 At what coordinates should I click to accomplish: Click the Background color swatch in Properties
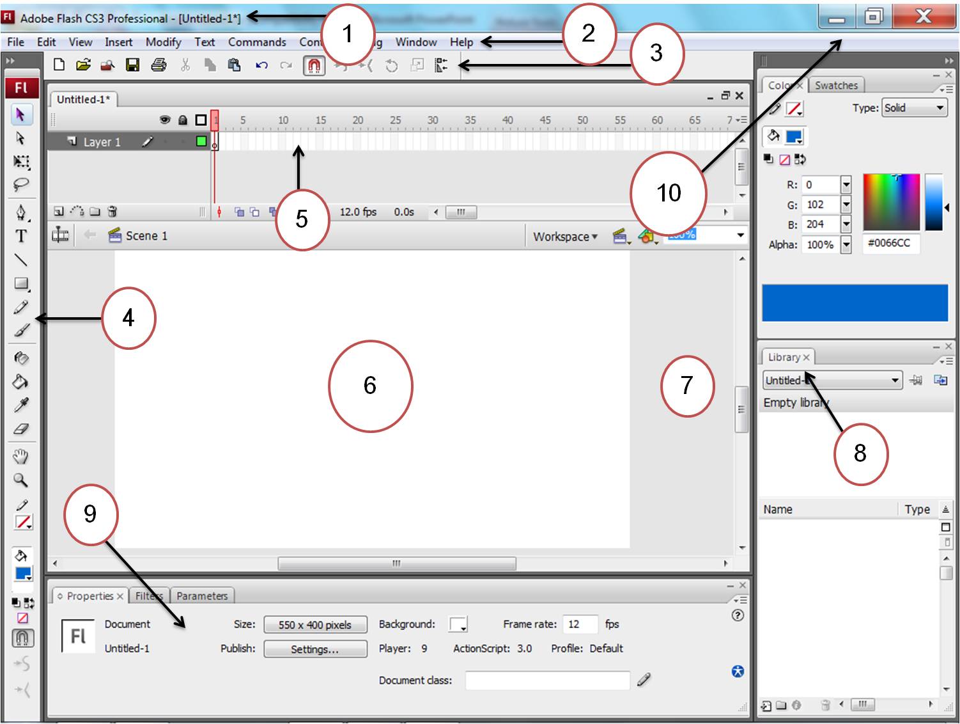(458, 624)
